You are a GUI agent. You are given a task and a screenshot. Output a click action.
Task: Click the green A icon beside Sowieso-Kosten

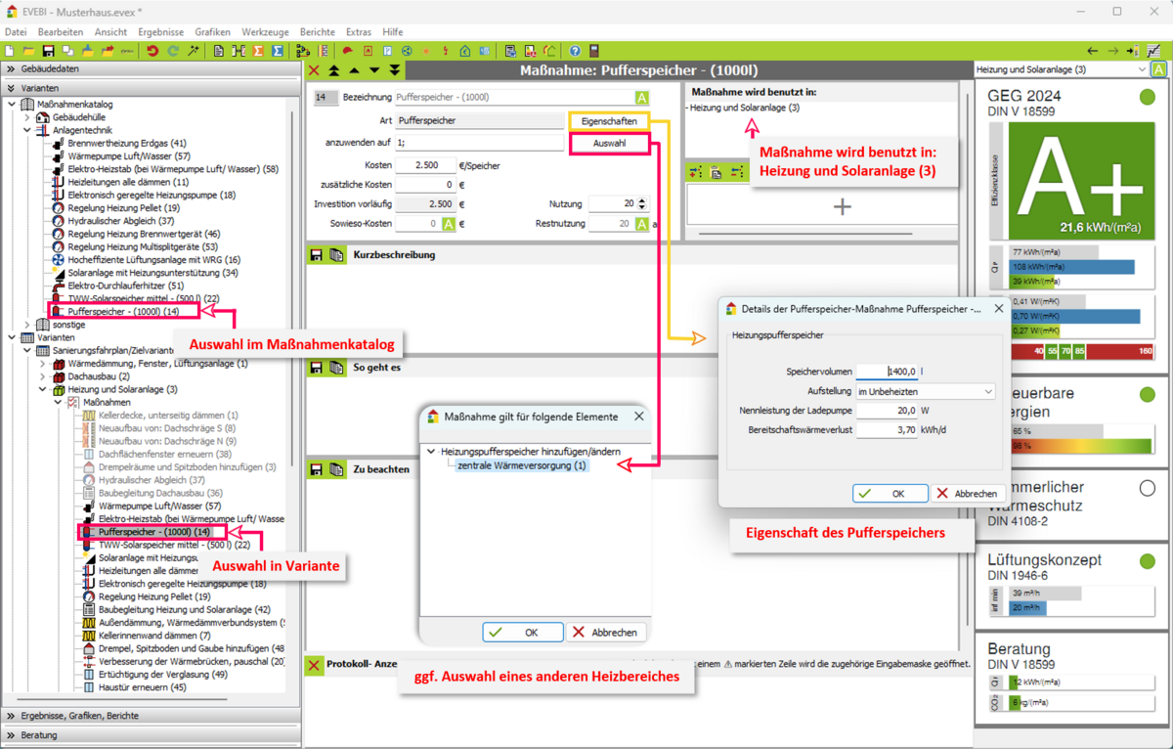tap(449, 224)
